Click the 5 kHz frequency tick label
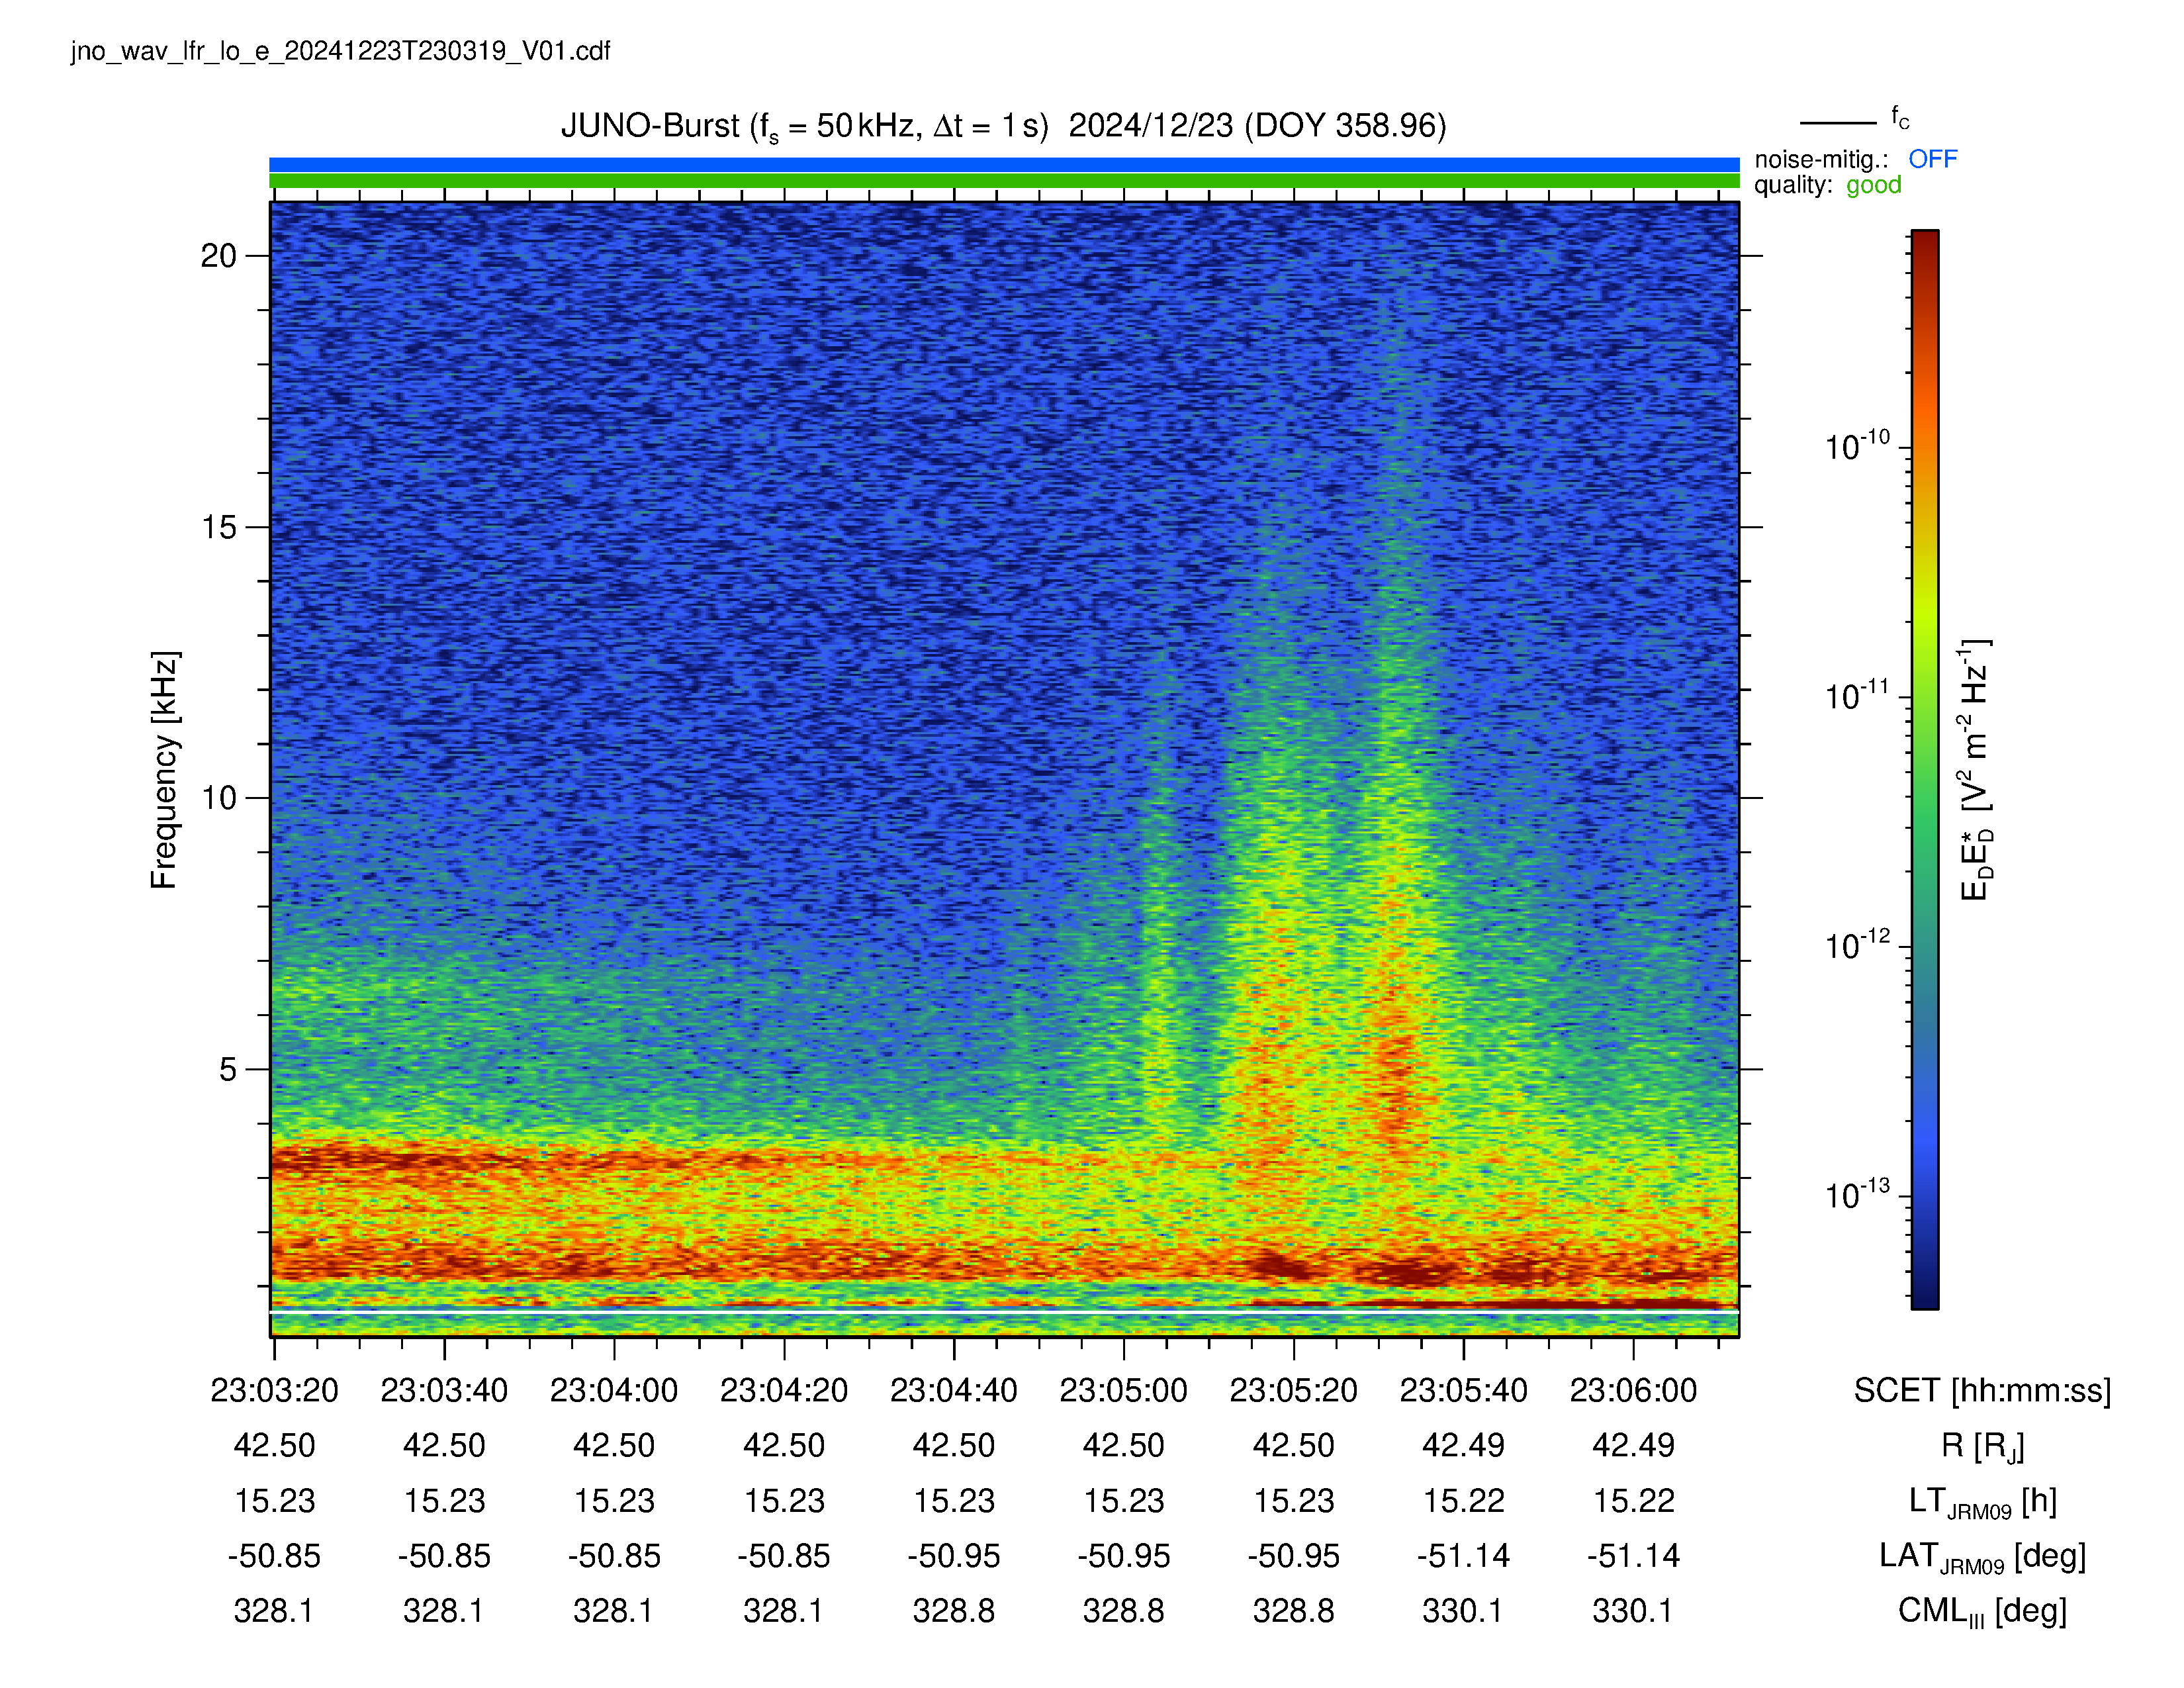 [228, 1069]
